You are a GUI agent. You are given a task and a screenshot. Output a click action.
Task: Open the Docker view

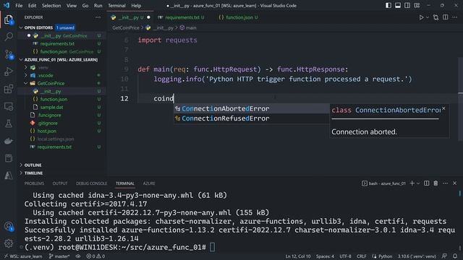click(9, 141)
